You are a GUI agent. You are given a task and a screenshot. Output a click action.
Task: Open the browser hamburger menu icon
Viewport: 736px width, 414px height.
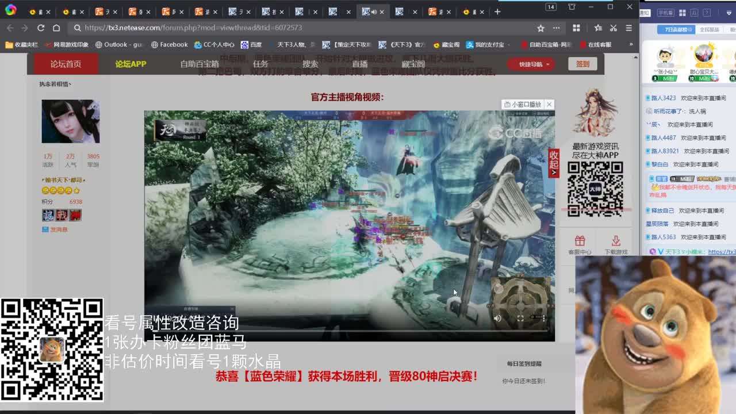tap(629, 28)
